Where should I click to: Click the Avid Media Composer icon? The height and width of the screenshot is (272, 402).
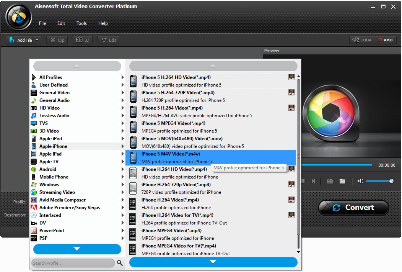pos(34,200)
